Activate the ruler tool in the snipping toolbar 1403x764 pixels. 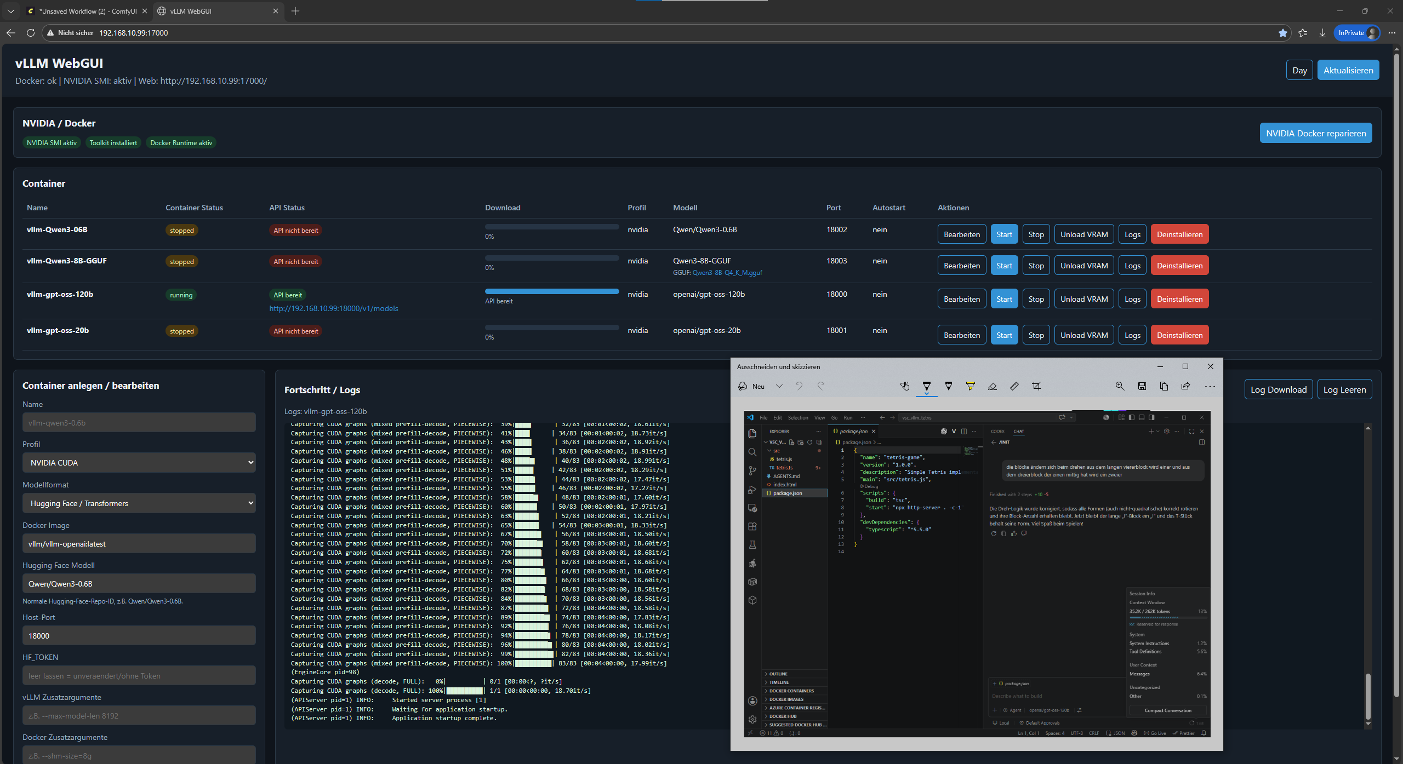coord(1014,386)
